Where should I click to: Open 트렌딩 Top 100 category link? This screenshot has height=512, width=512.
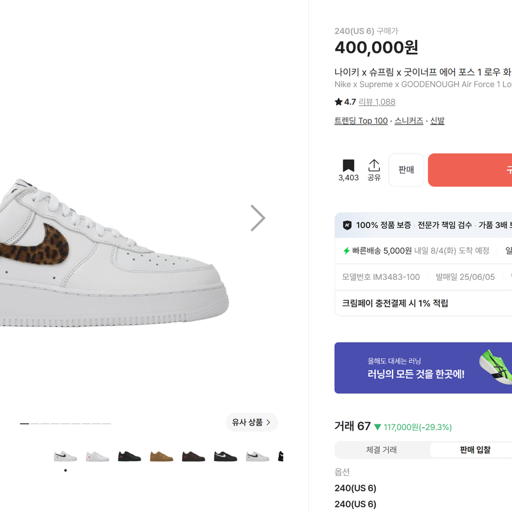(x=361, y=121)
